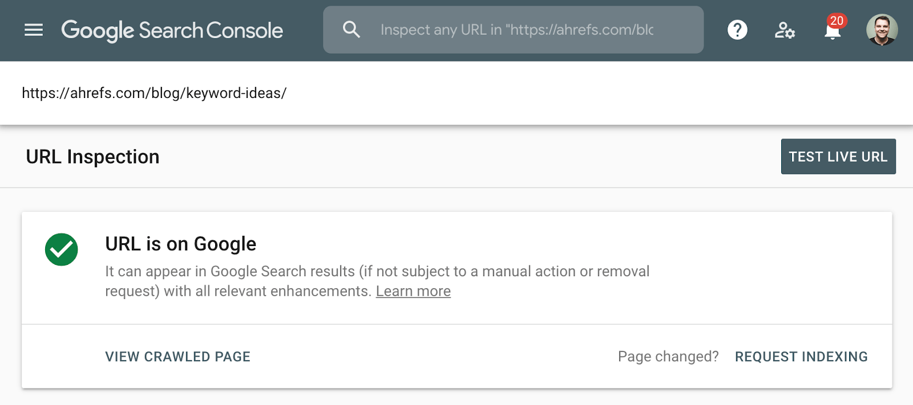Viewport: 913px width, 405px height.
Task: Click the Google Search Console logo
Action: (x=172, y=30)
